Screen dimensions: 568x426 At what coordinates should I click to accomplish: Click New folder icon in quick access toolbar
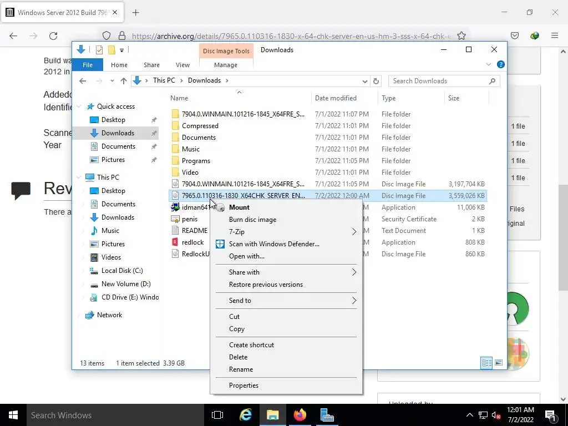(111, 50)
